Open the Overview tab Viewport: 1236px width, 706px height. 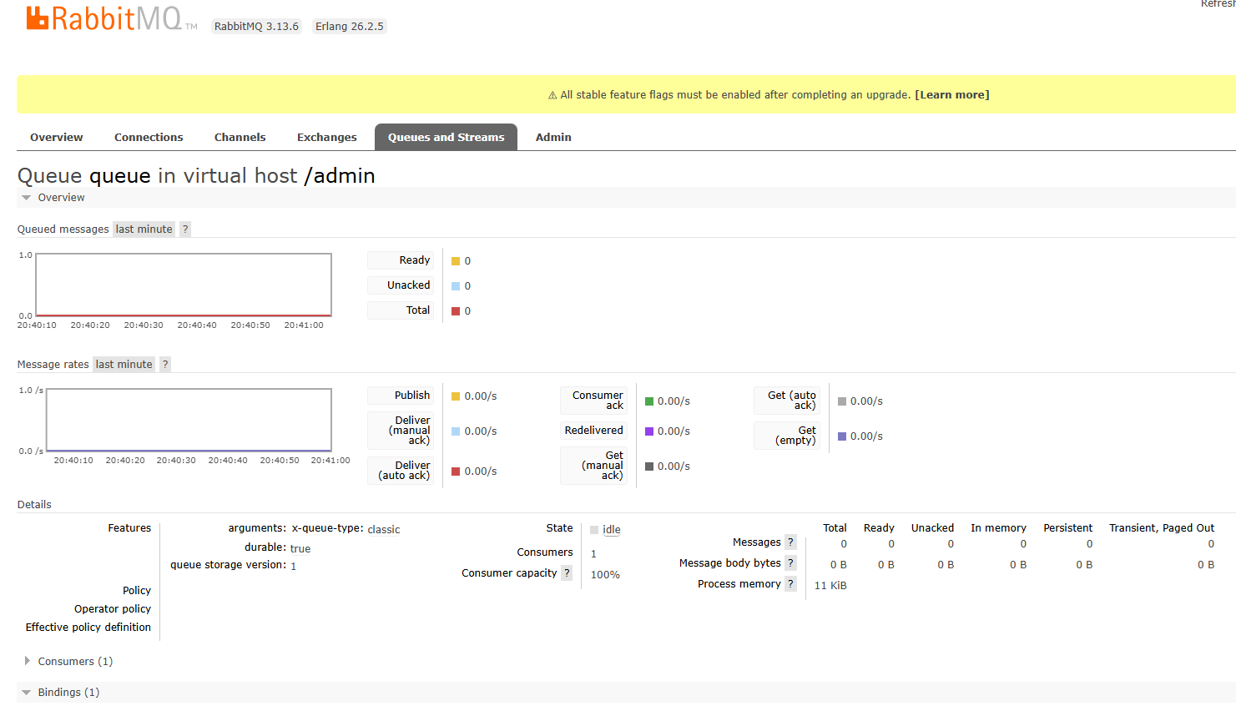coord(57,137)
